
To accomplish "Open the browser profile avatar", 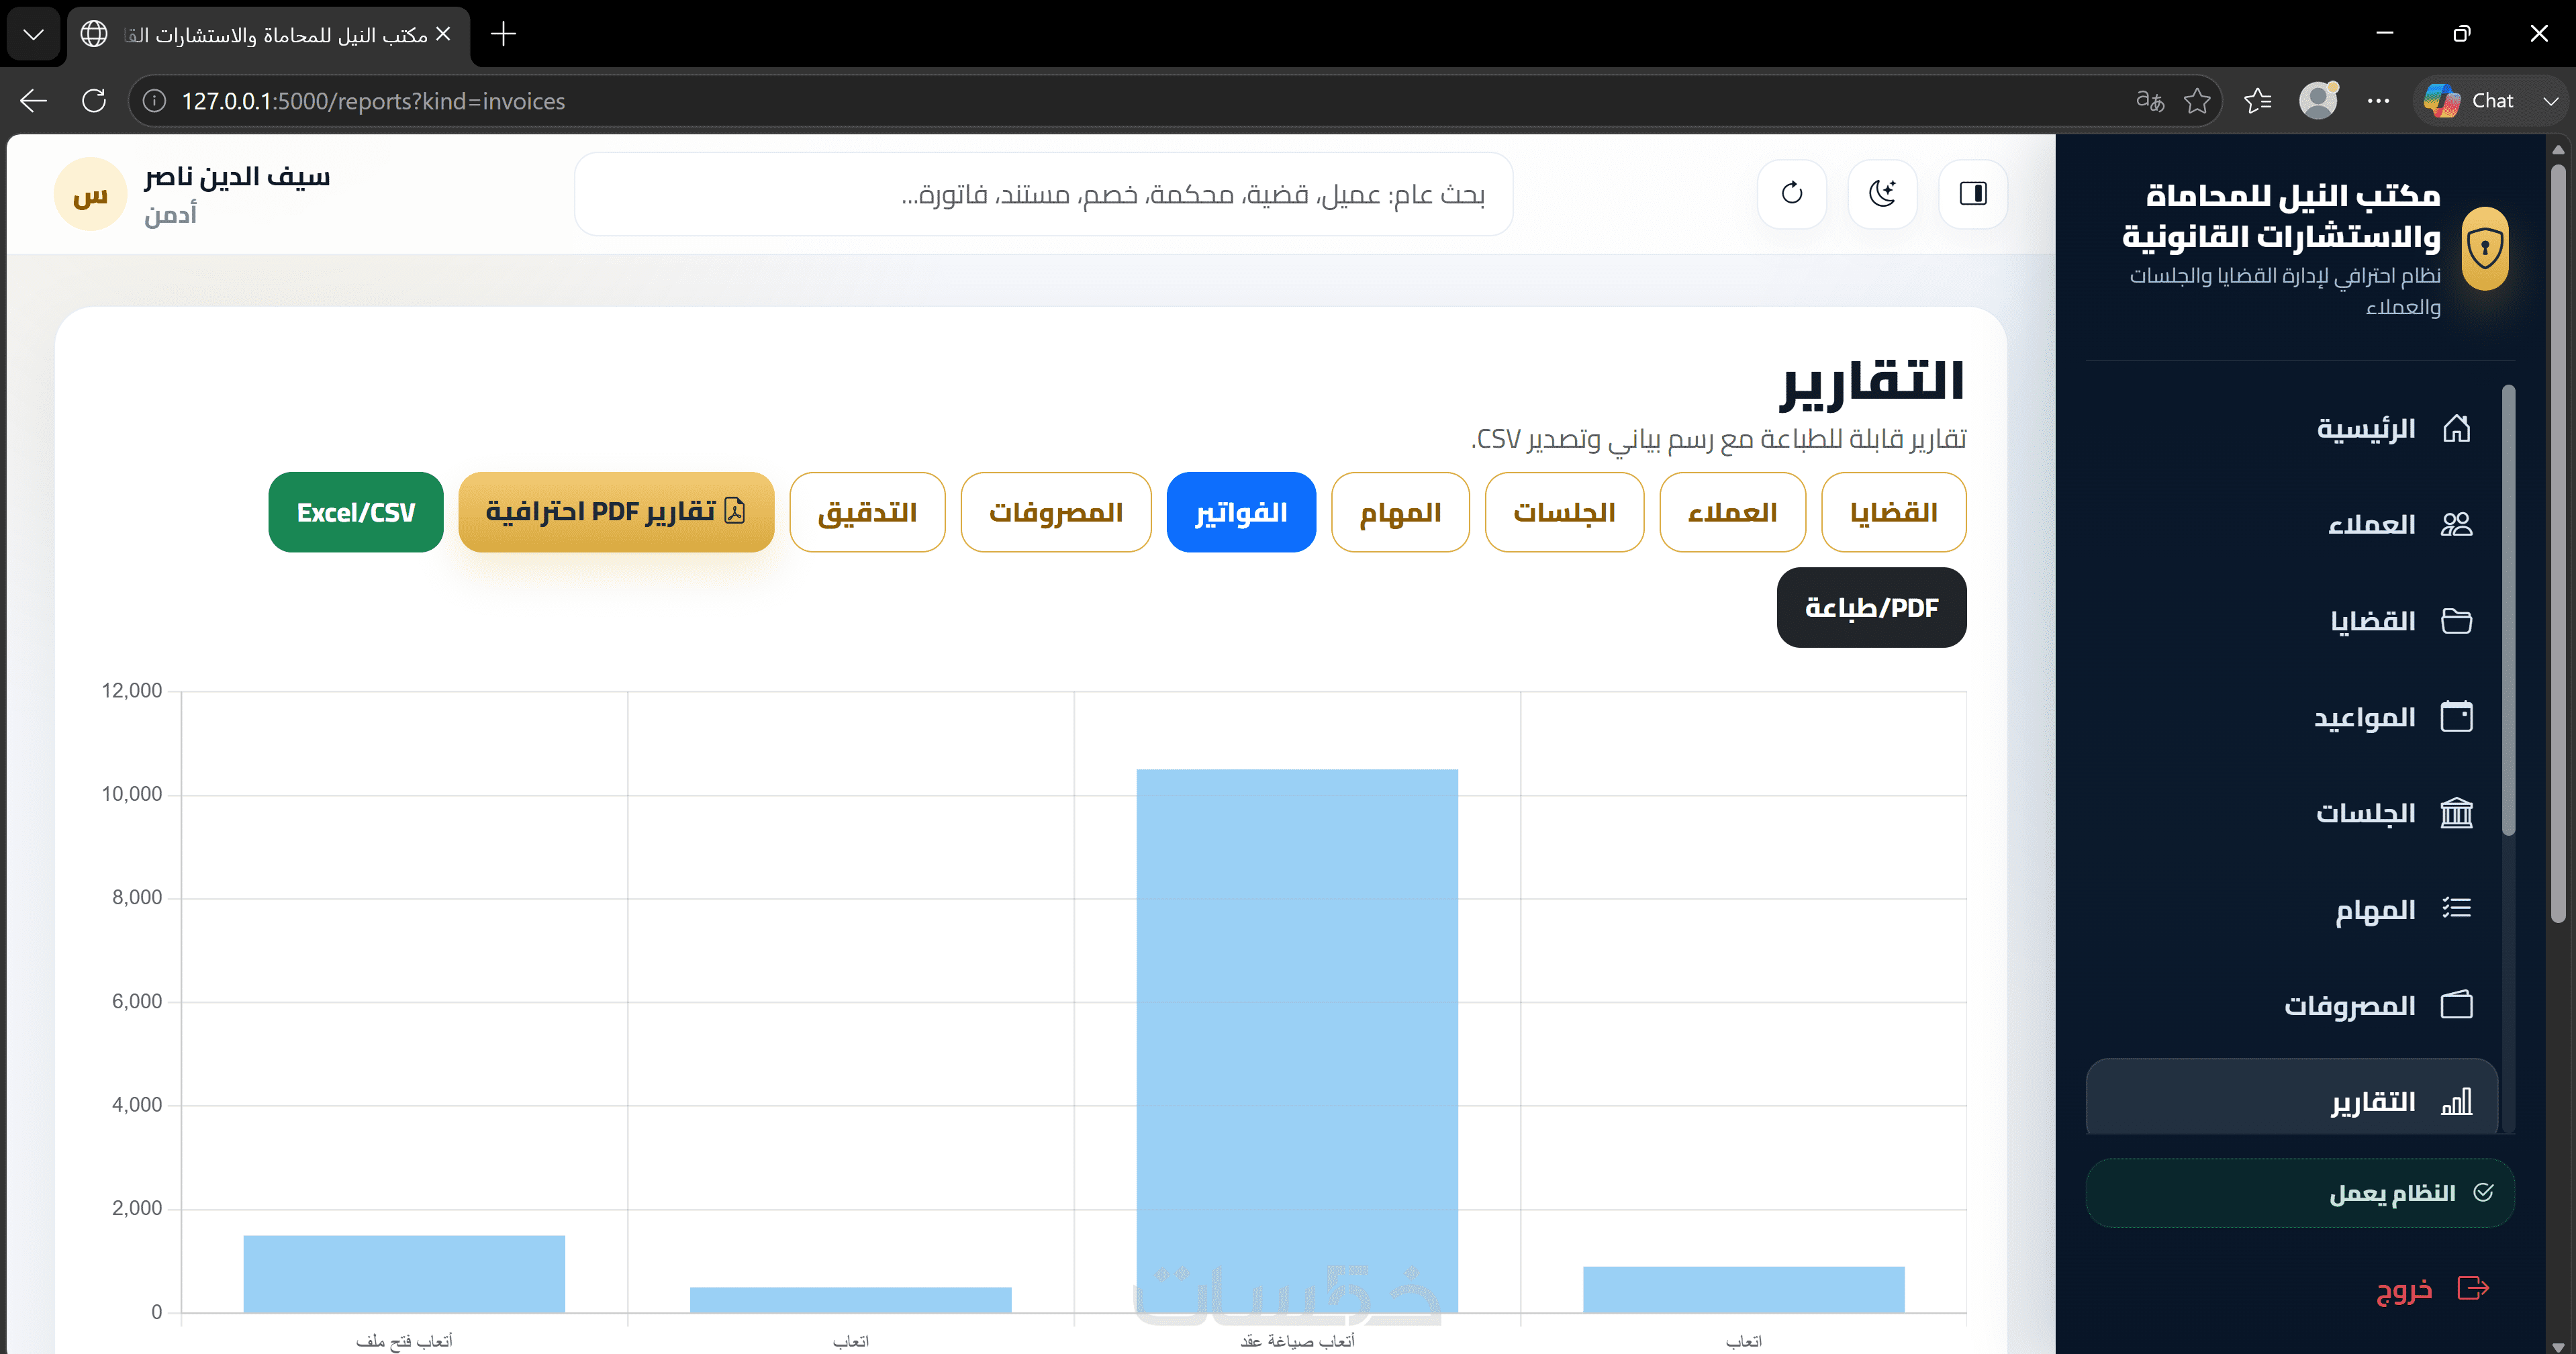I will tap(2318, 101).
